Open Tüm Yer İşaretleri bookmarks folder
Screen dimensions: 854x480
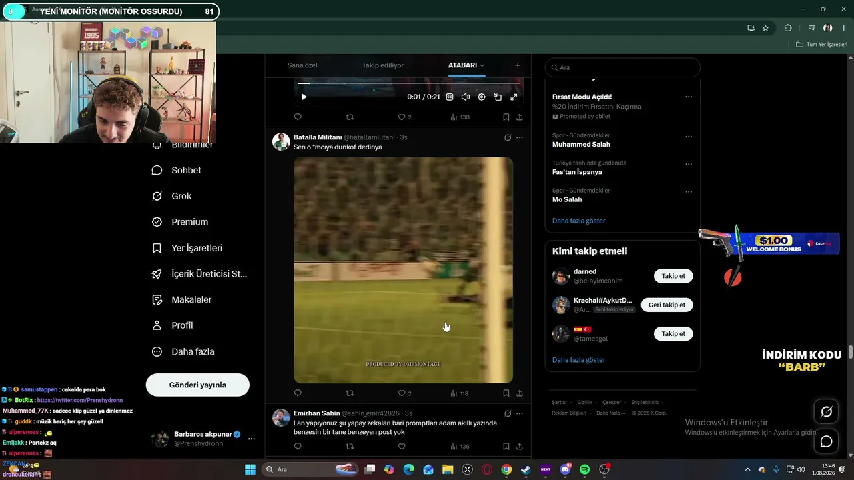tap(821, 45)
